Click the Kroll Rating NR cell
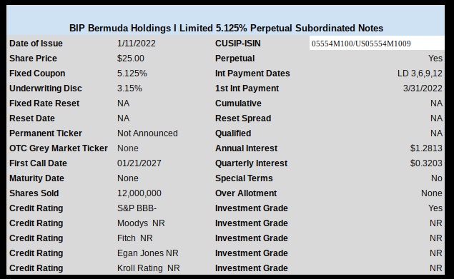 pyautogui.click(x=148, y=268)
